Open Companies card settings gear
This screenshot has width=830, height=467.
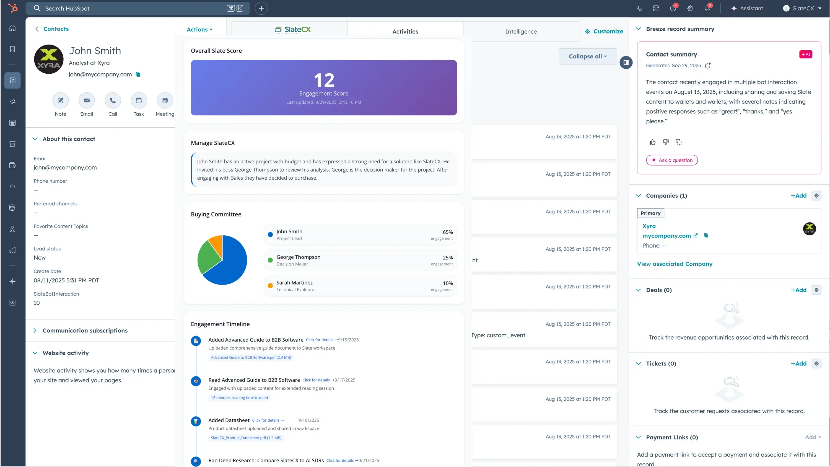click(816, 196)
